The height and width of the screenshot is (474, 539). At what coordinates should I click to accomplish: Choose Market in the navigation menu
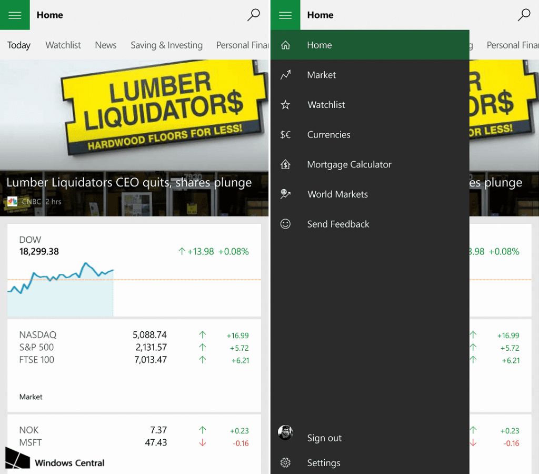click(x=370, y=75)
